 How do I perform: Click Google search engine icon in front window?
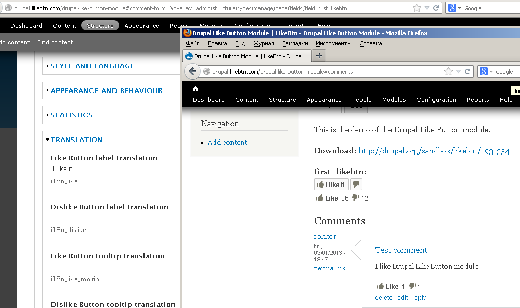pyautogui.click(x=484, y=71)
